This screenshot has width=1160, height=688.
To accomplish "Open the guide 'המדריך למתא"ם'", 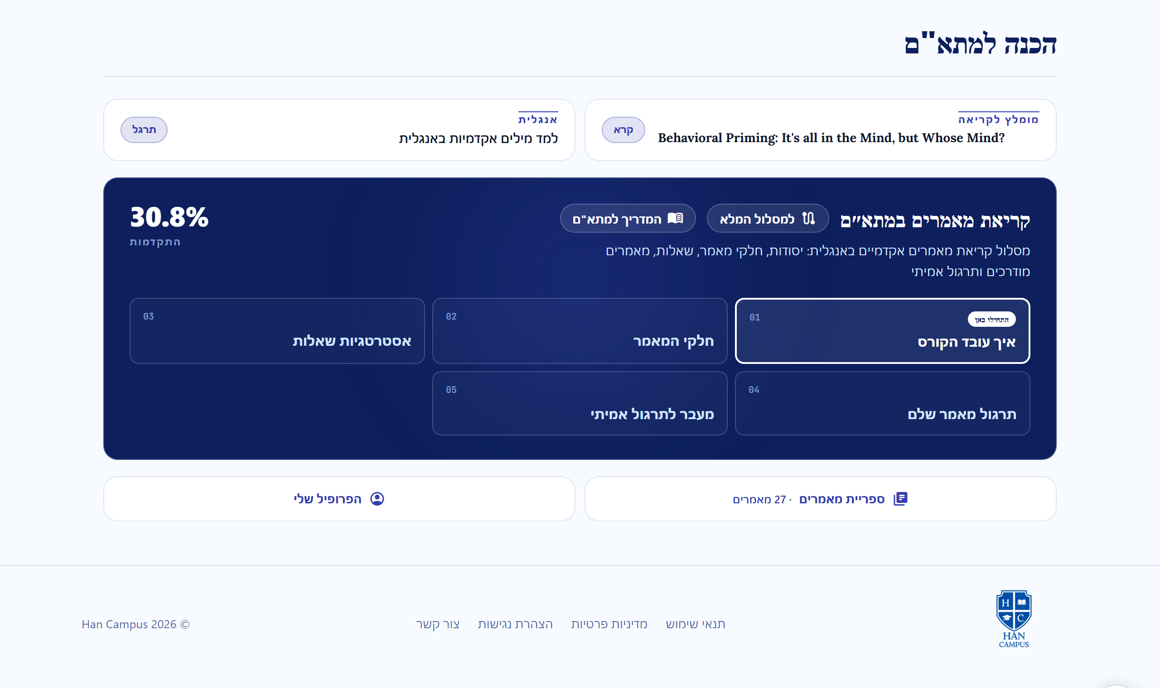I will tap(628, 218).
